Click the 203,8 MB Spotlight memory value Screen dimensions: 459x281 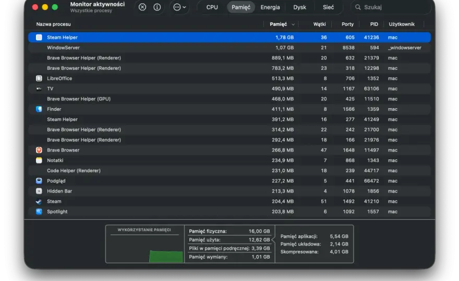point(283,211)
